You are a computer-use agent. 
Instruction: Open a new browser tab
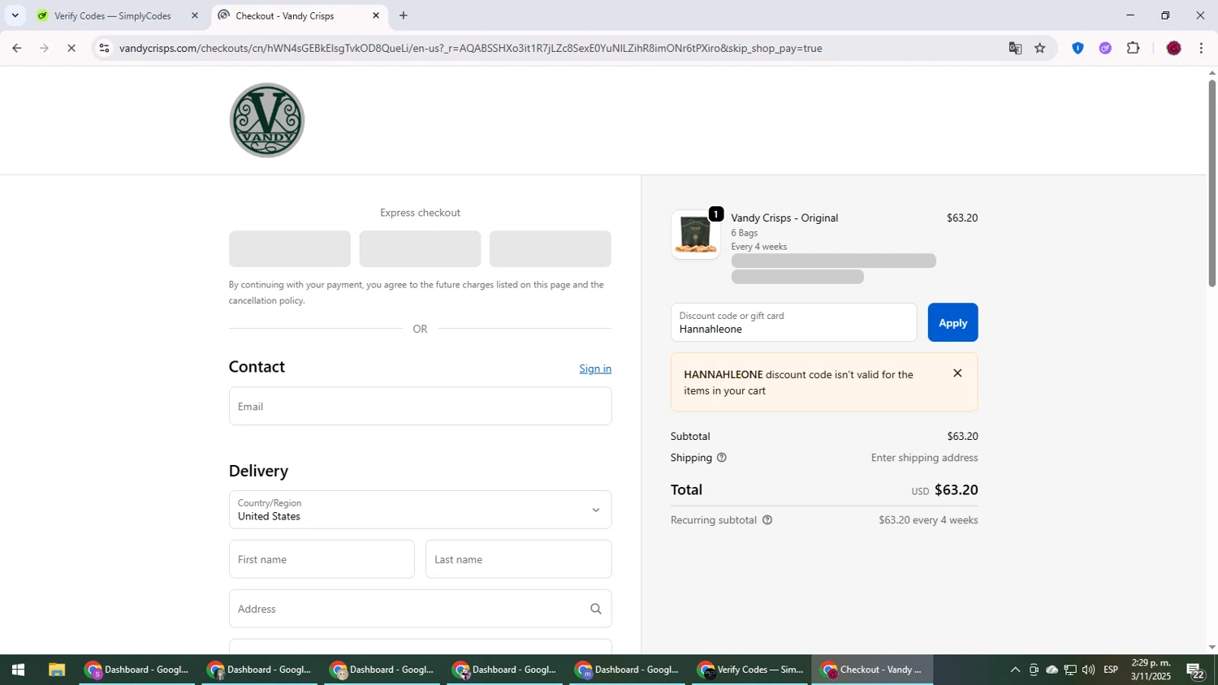pyautogui.click(x=404, y=15)
